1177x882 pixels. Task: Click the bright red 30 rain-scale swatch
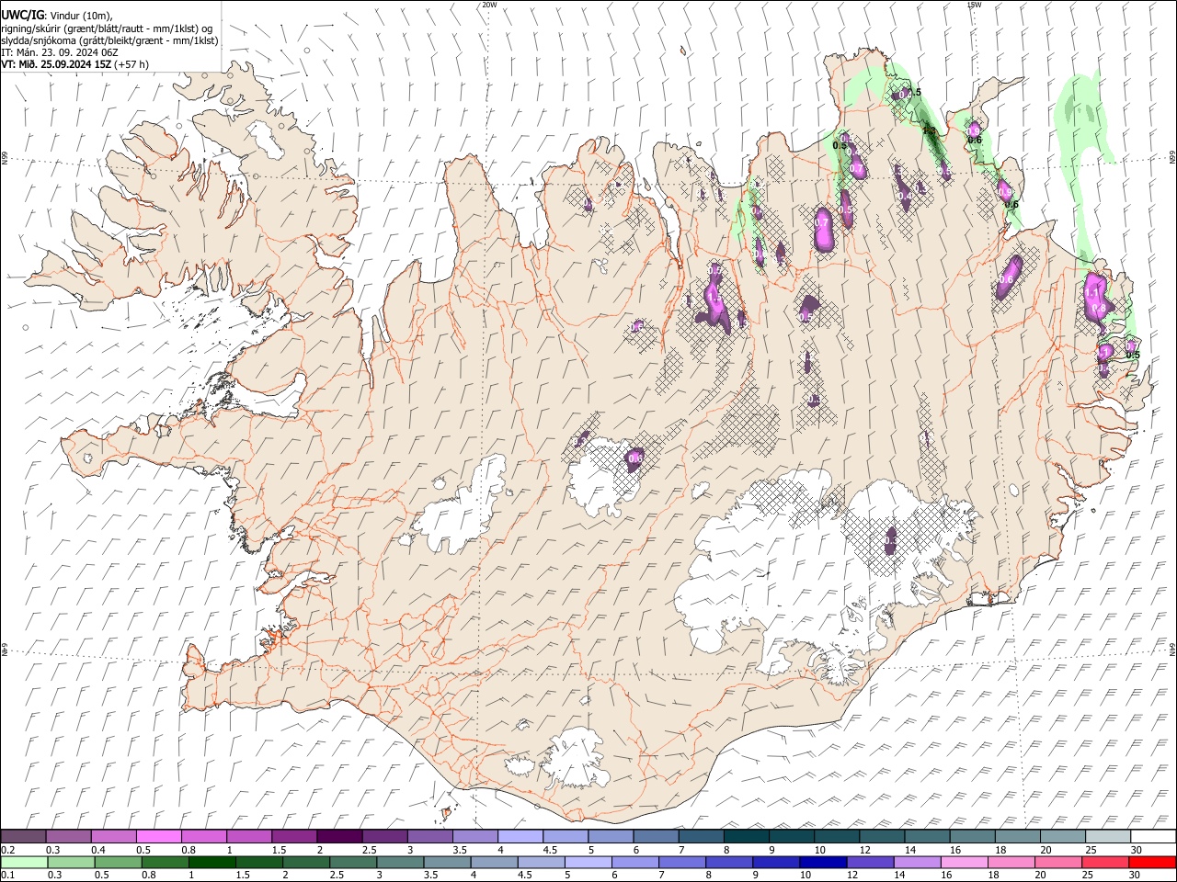1151,862
